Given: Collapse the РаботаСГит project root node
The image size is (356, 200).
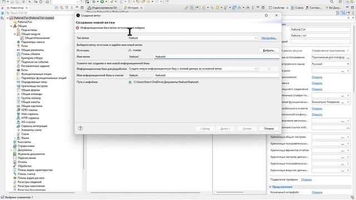Looking at the screenshot, I should tap(8, 18).
